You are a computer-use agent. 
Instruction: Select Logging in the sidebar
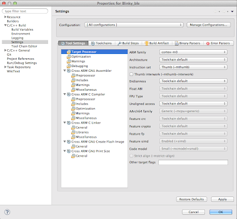click(17, 38)
